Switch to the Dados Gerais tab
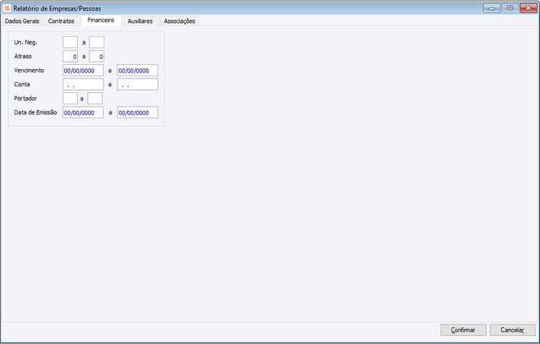 pos(22,21)
